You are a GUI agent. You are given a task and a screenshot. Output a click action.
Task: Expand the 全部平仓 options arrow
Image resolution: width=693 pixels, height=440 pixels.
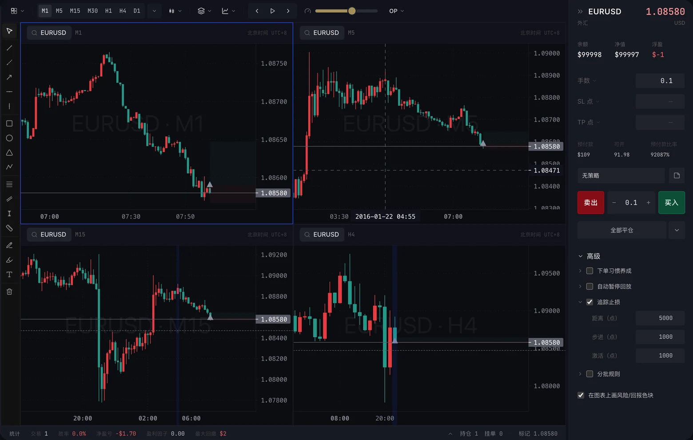click(677, 230)
